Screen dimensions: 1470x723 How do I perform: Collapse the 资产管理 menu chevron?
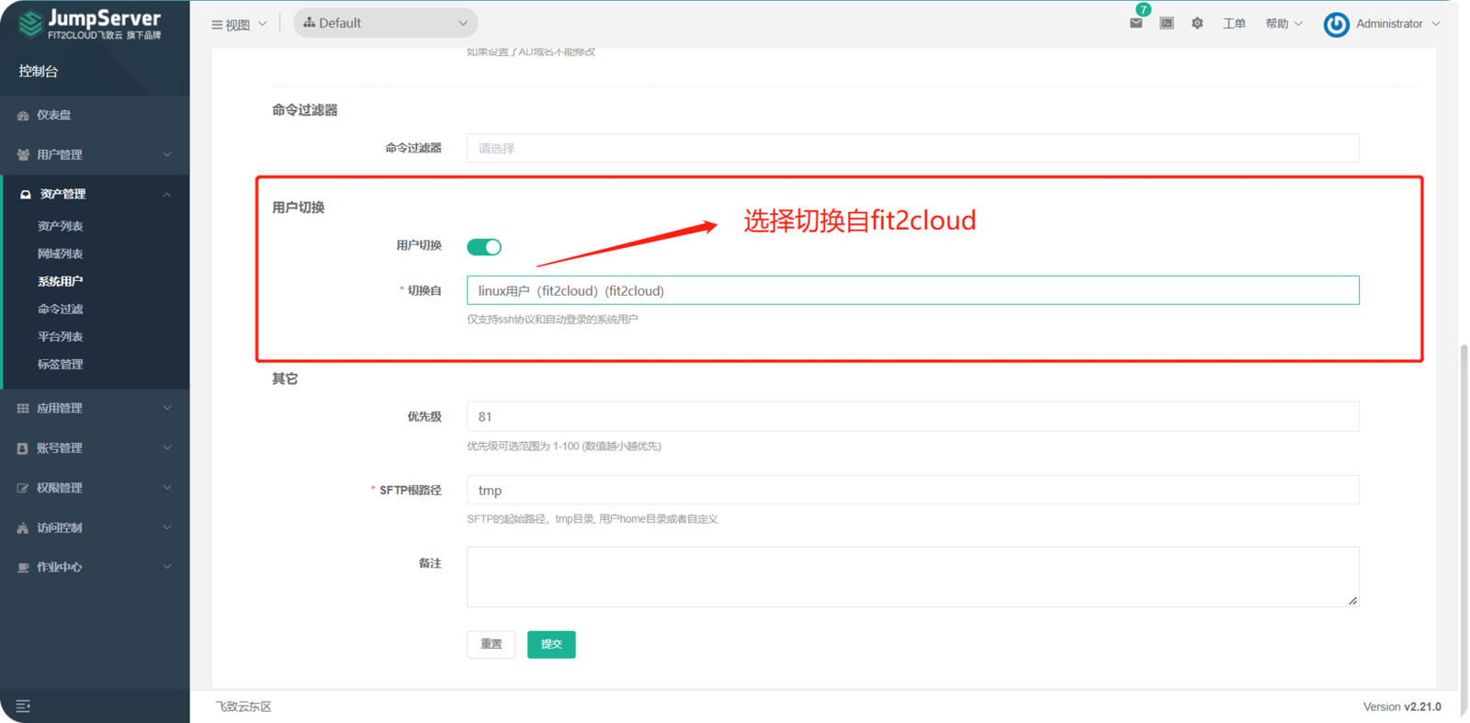point(167,194)
